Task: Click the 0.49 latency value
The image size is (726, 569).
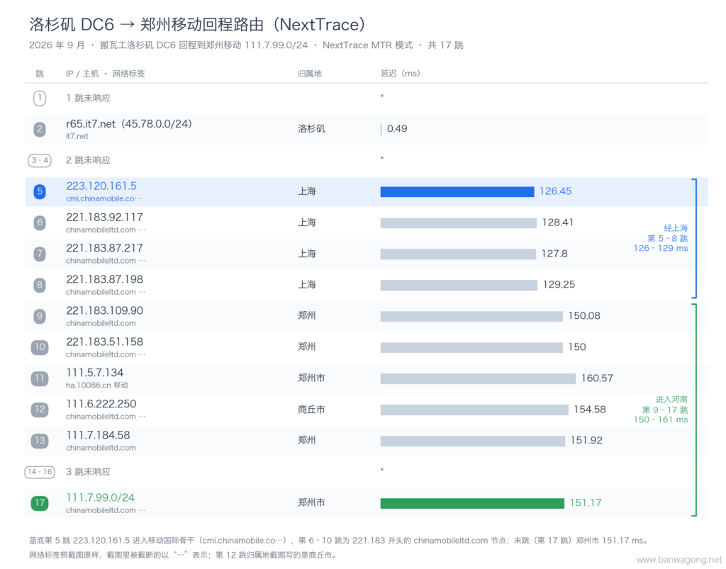Action: (x=397, y=129)
